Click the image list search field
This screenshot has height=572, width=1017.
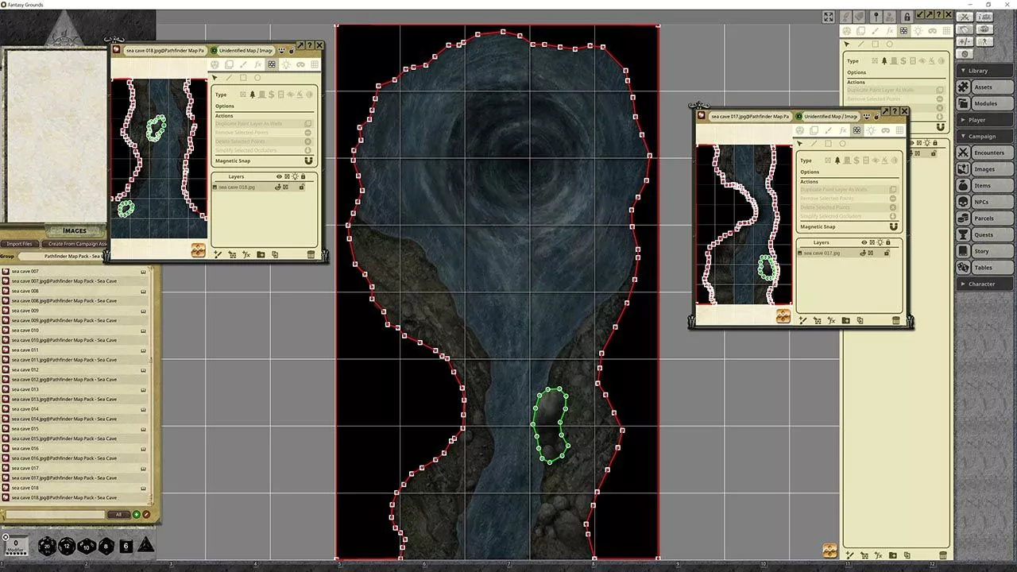pyautogui.click(x=55, y=515)
